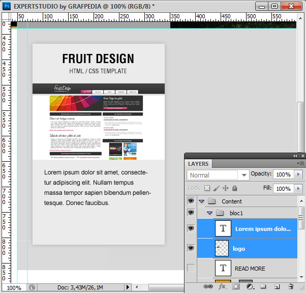Open the Opacity slider arrow

pos(298,174)
